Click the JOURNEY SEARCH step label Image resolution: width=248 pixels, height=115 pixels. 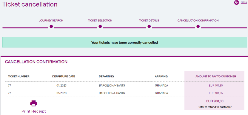click(x=51, y=20)
